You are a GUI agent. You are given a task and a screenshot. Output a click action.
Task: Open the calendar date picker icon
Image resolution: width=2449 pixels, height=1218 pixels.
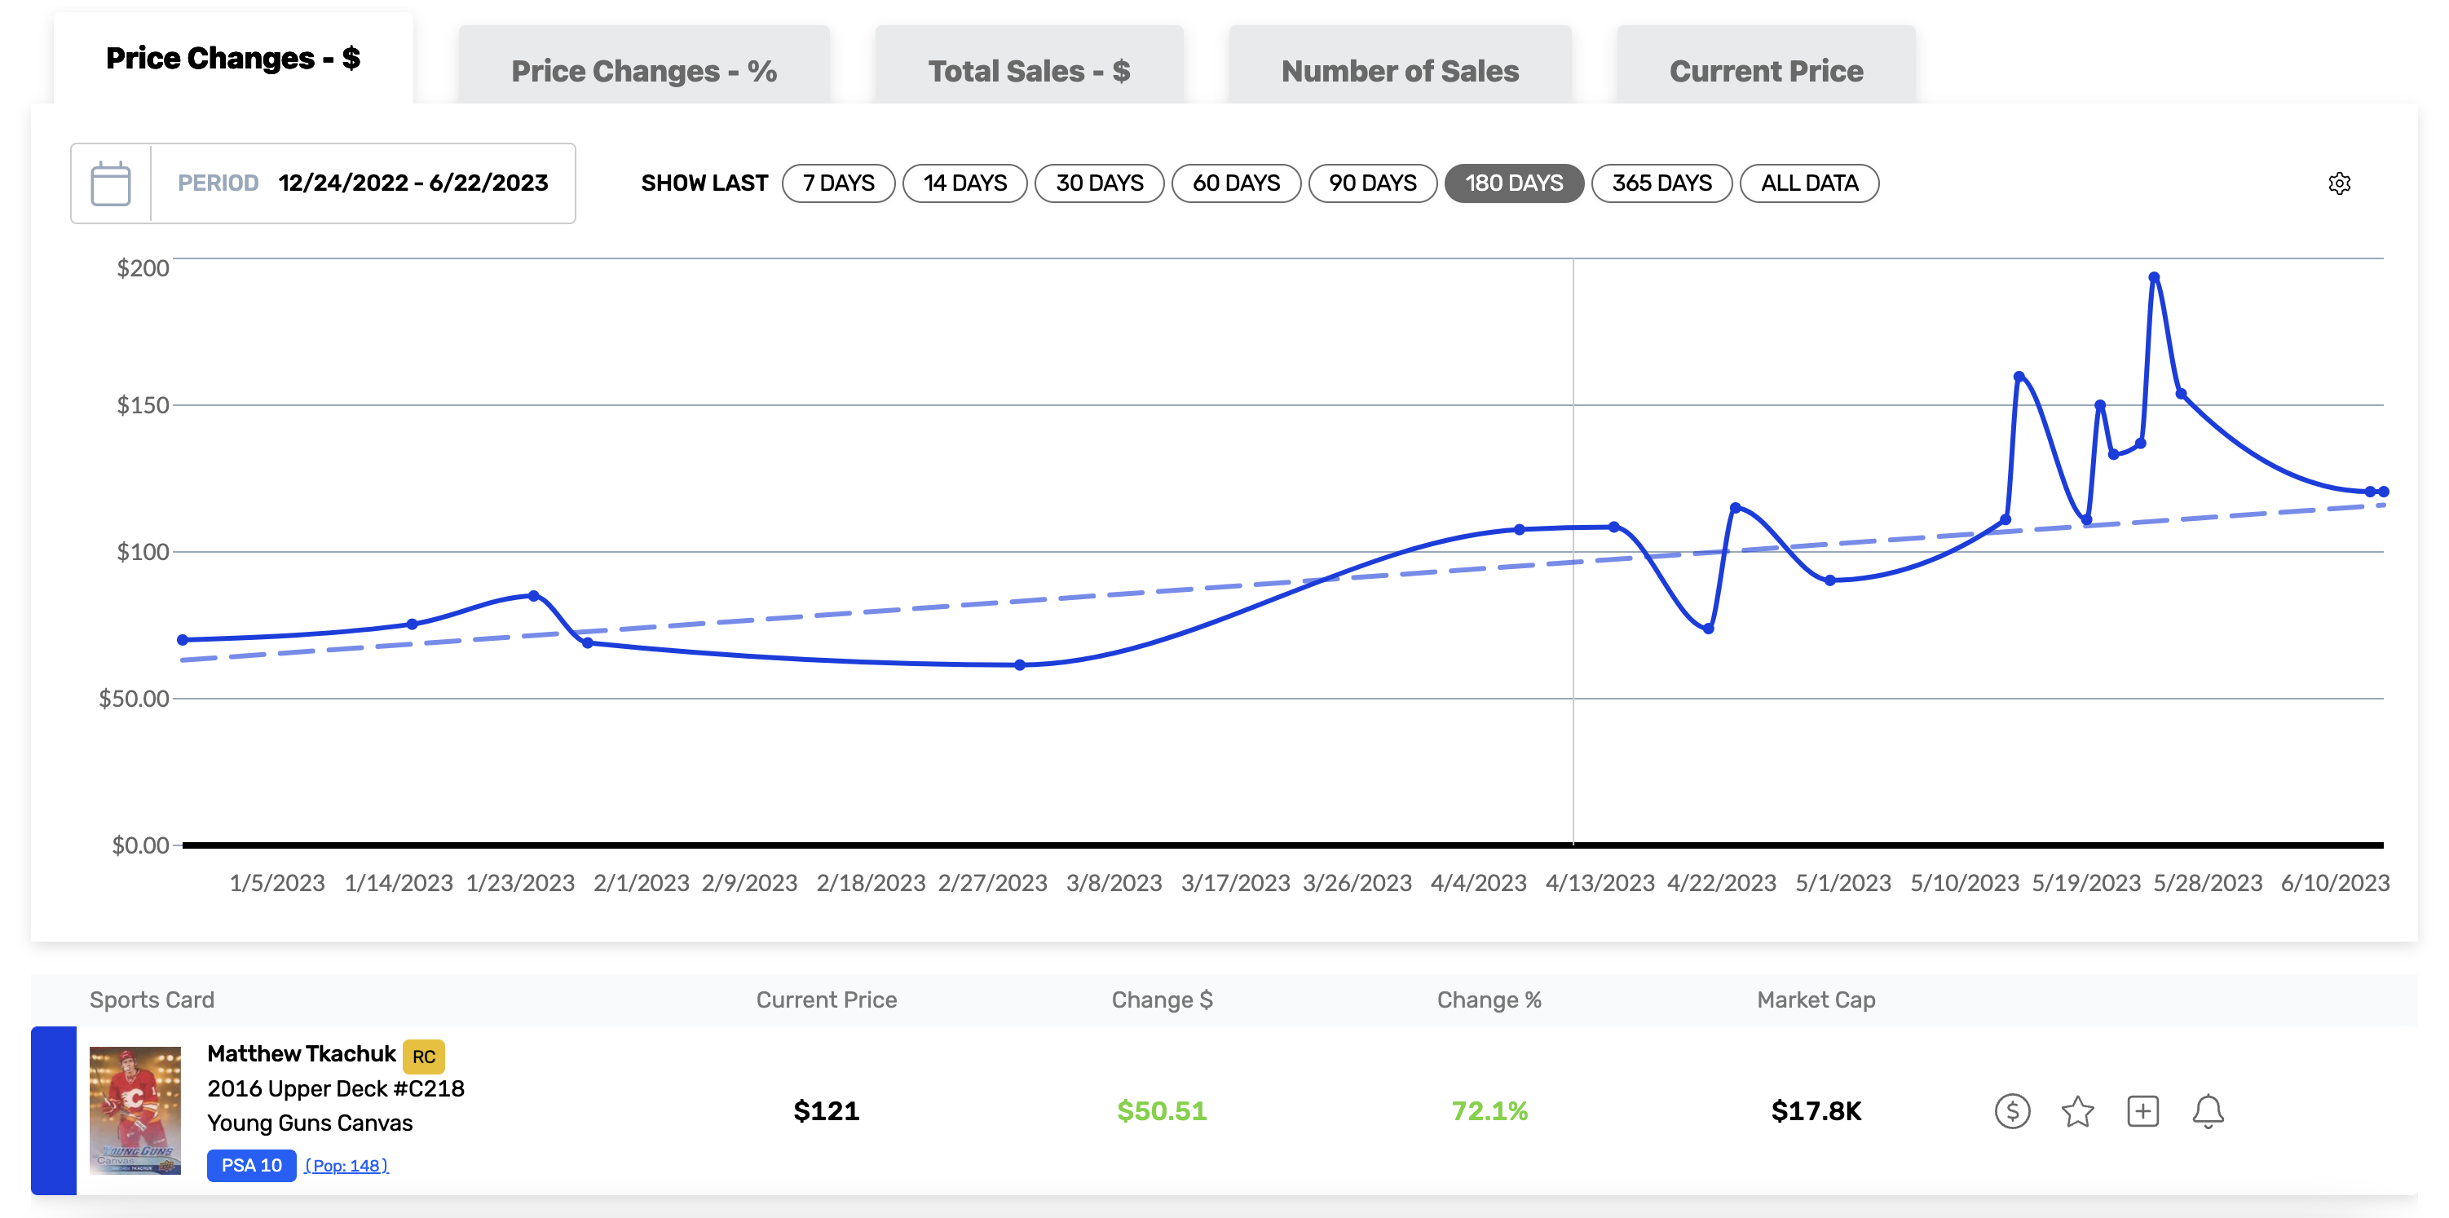pyautogui.click(x=110, y=183)
